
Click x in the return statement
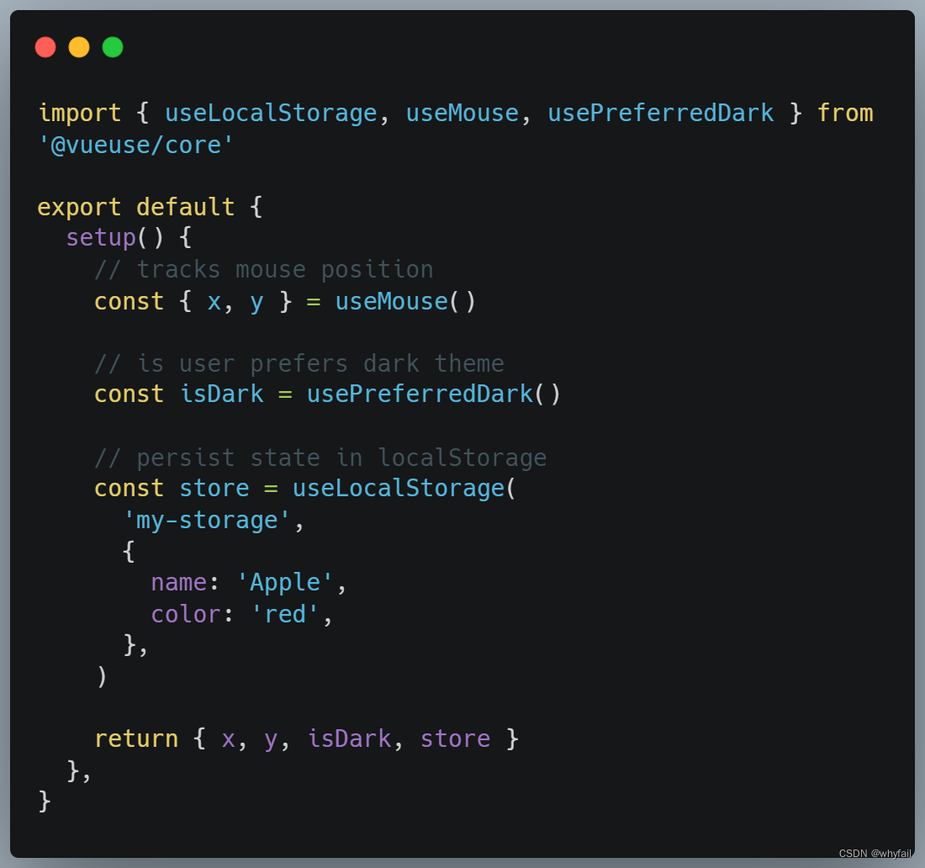(228, 740)
